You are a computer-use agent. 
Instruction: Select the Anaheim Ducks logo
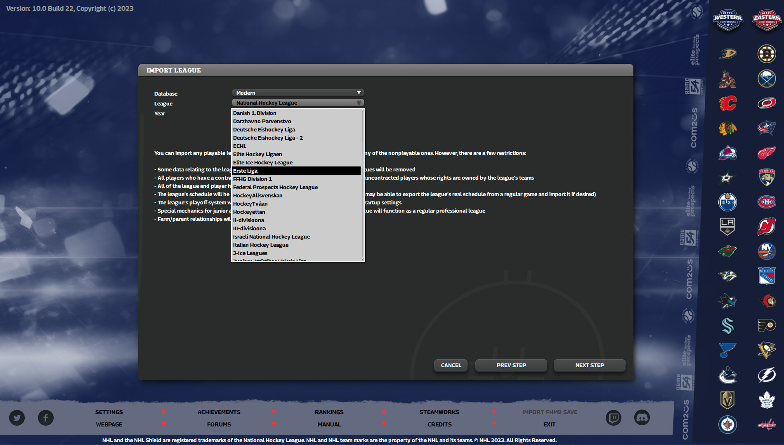727,54
